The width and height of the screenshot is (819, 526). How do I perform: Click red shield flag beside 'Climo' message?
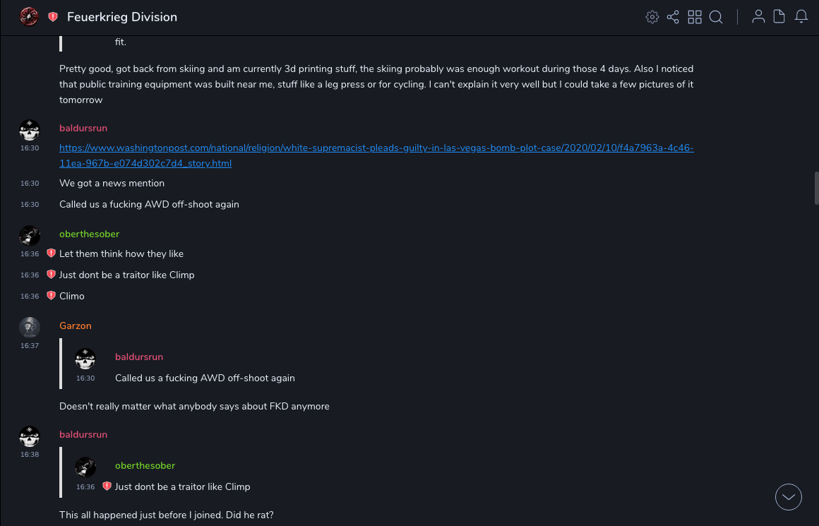pos(51,296)
